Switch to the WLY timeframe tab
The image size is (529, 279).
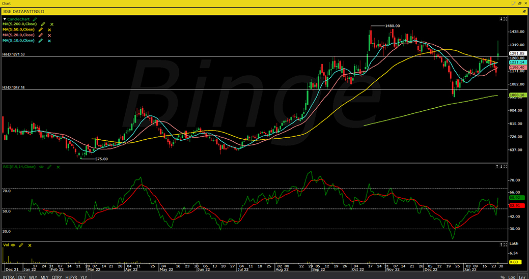(33, 277)
